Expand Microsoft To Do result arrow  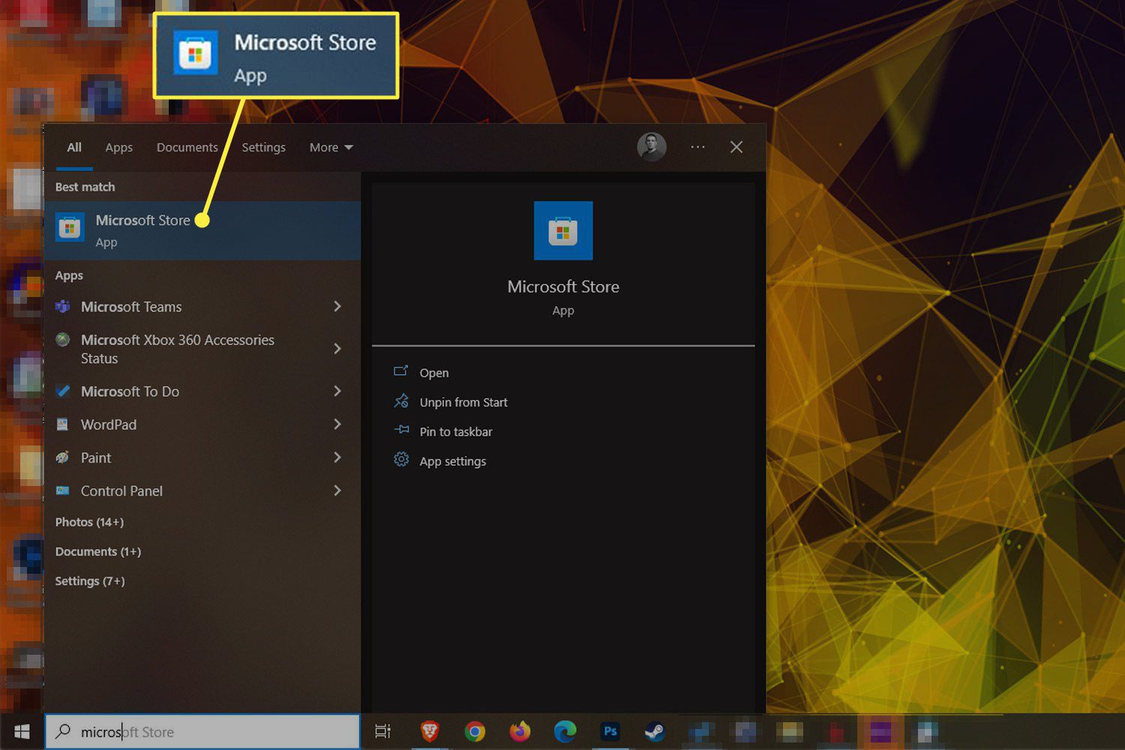337,391
